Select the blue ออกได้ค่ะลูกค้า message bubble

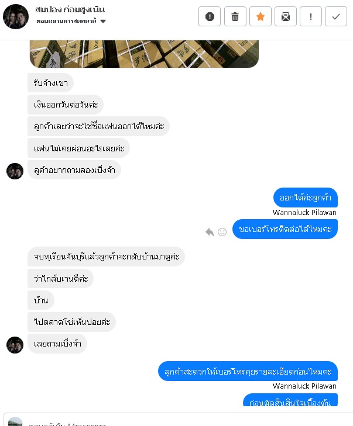click(306, 198)
